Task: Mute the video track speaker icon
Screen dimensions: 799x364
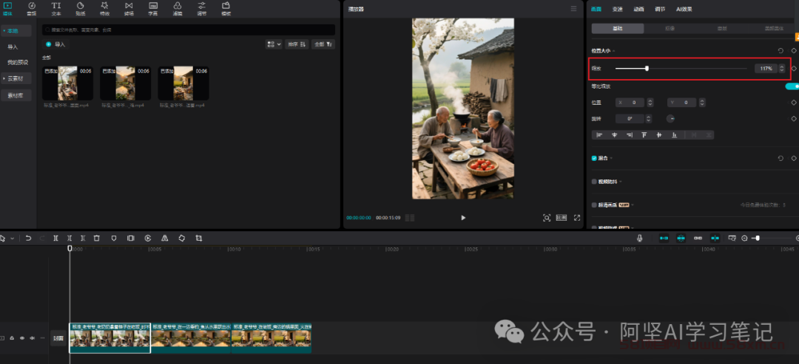Action: (x=32, y=338)
